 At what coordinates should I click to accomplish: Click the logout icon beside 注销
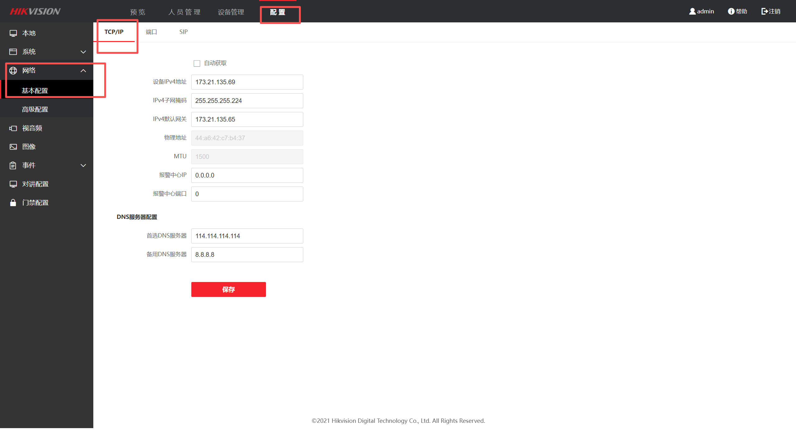click(764, 12)
